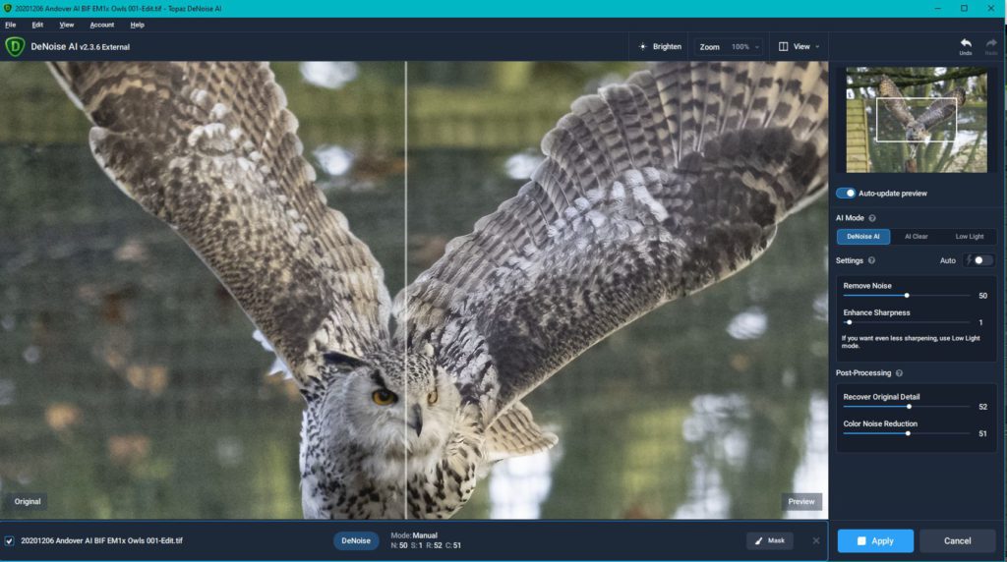Open the View menu in menu bar

pyautogui.click(x=66, y=25)
